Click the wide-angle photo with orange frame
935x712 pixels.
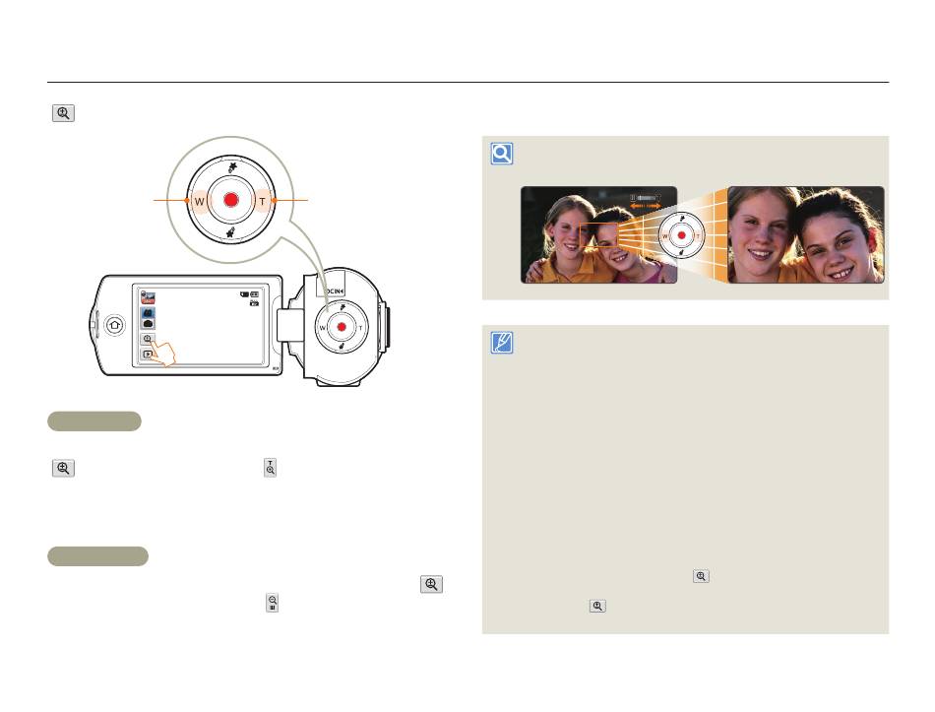[598, 234]
